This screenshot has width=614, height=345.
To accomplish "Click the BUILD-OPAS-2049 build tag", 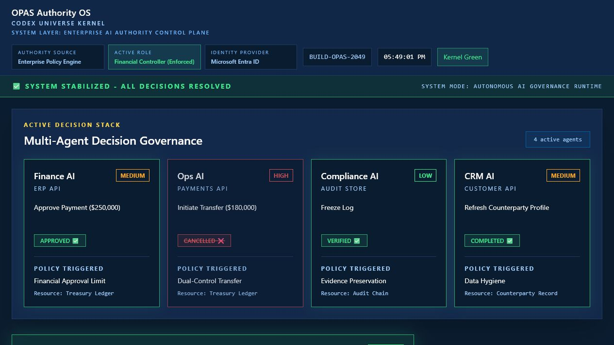I will [x=337, y=57].
